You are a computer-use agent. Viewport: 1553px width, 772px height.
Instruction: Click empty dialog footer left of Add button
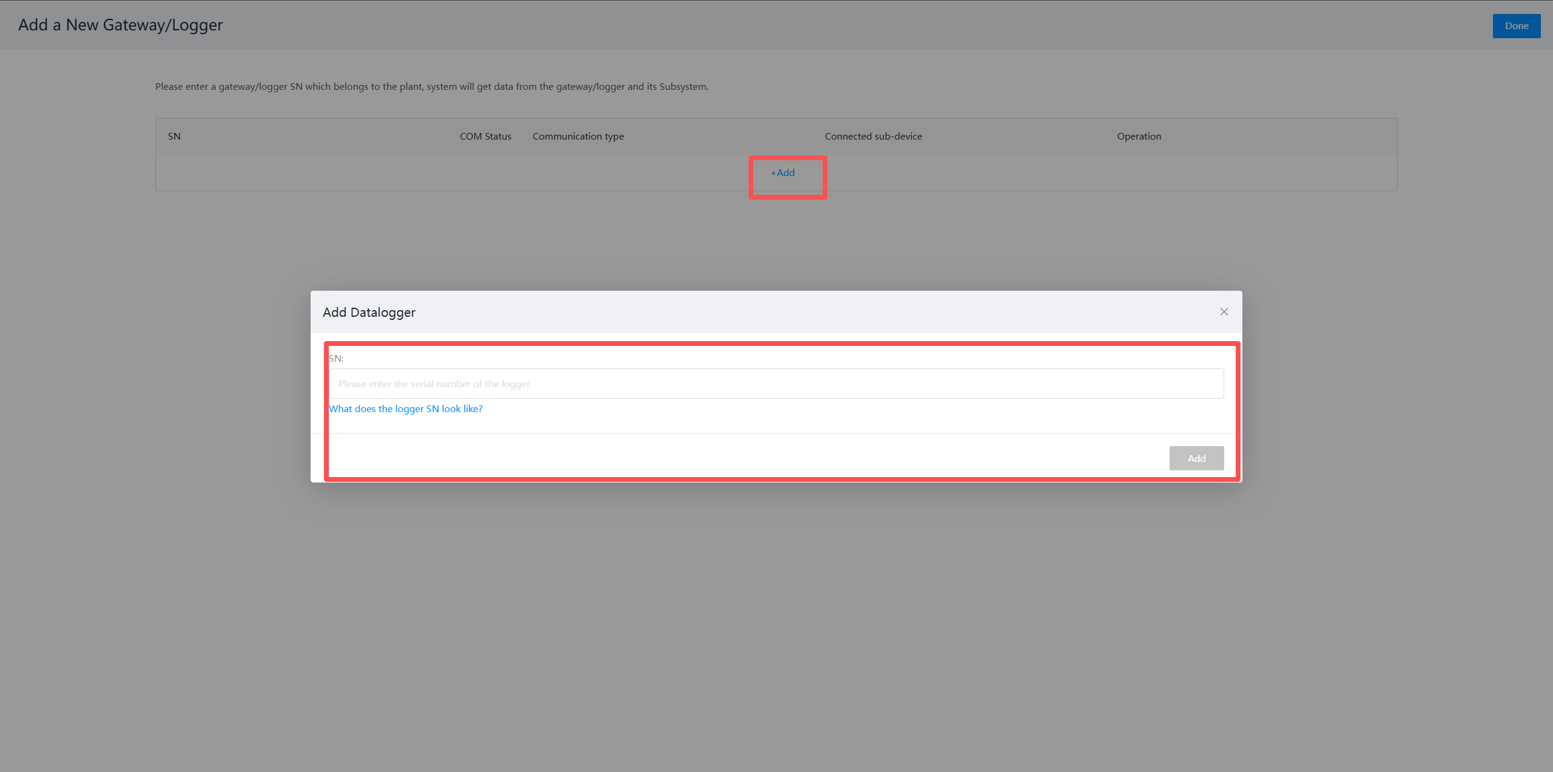tap(728, 458)
